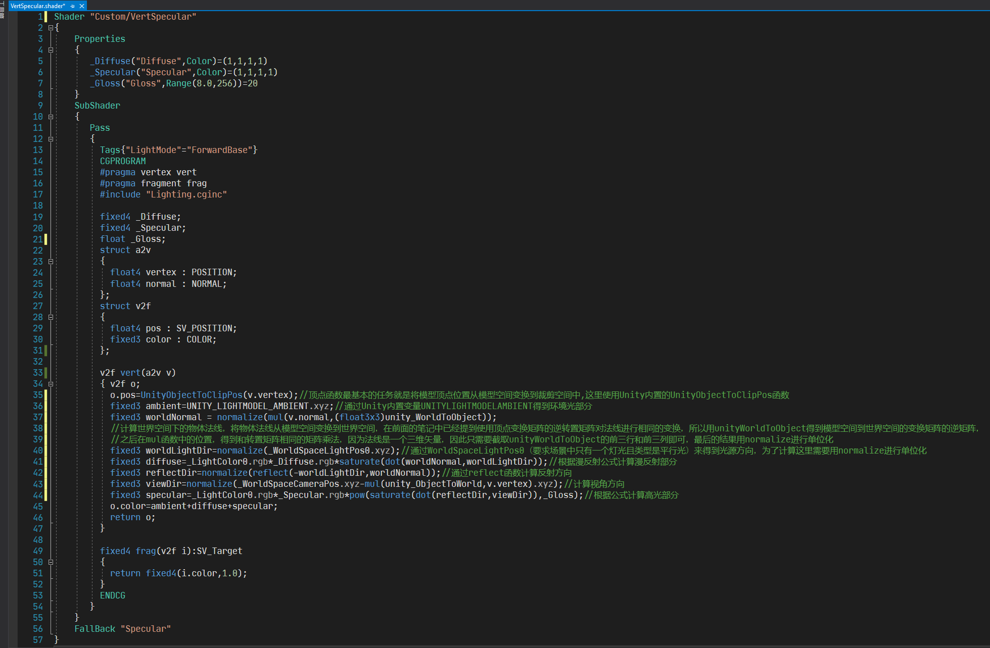Pin the VertSpecular.shader tab
The image size is (990, 648).
coord(73,6)
